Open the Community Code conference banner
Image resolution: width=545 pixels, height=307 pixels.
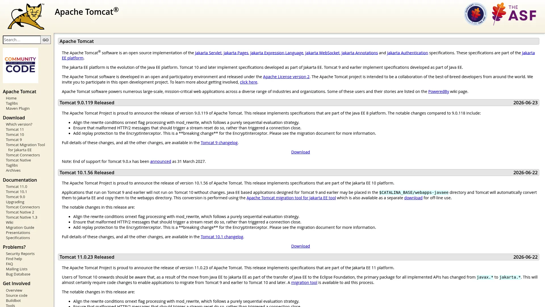pyautogui.click(x=20, y=65)
